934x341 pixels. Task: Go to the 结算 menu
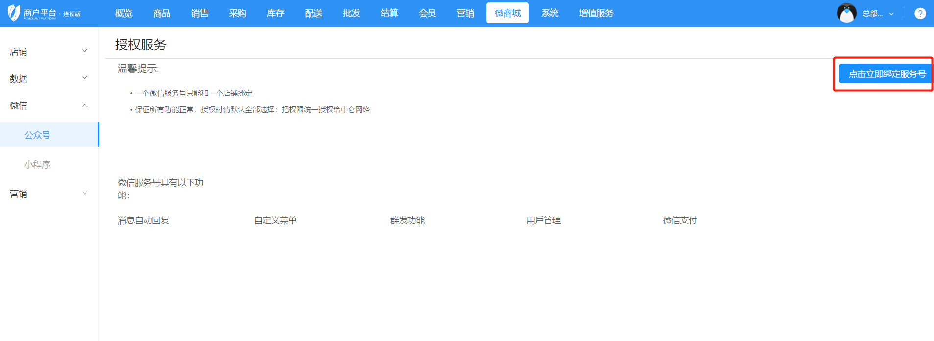[x=389, y=13]
